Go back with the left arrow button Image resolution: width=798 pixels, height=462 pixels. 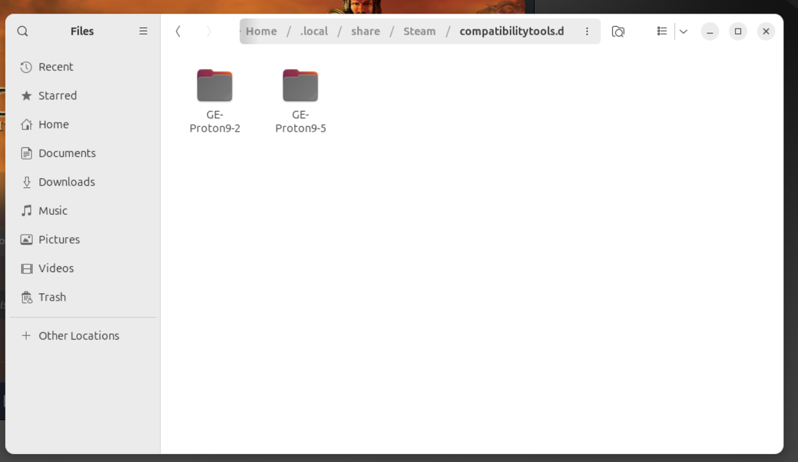(178, 31)
